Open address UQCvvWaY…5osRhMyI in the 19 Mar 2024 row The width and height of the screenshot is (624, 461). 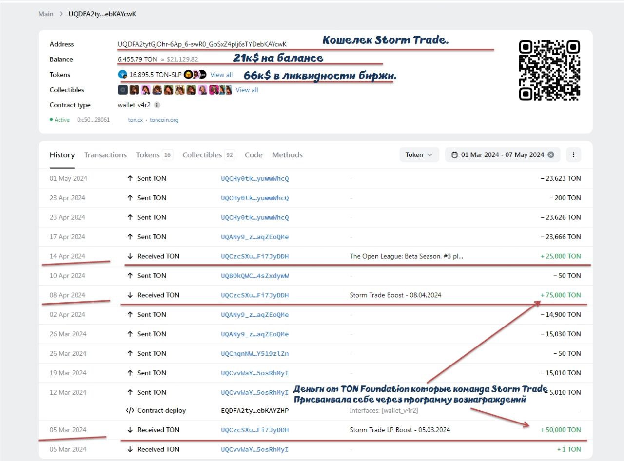click(254, 373)
